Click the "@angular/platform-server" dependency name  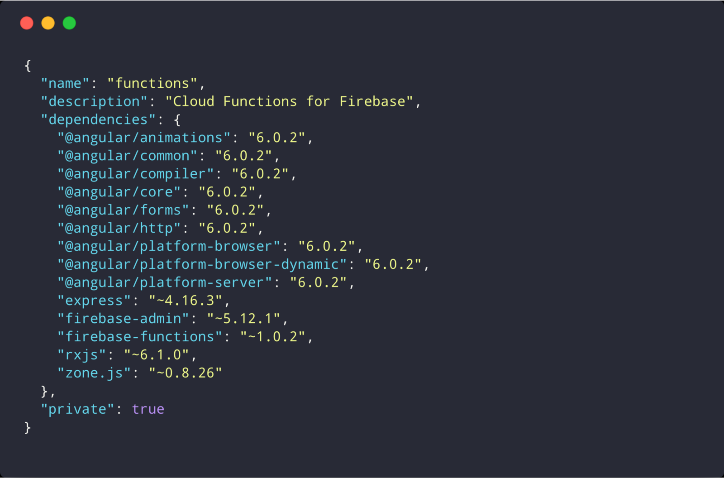165,283
